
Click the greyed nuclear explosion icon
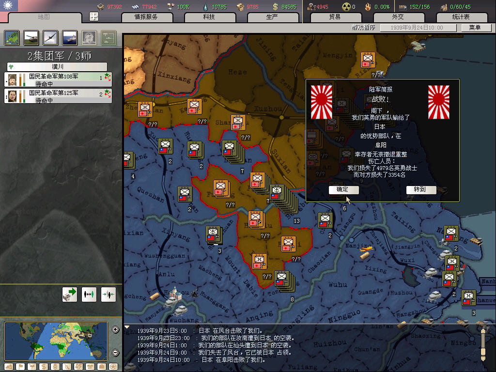[89, 38]
